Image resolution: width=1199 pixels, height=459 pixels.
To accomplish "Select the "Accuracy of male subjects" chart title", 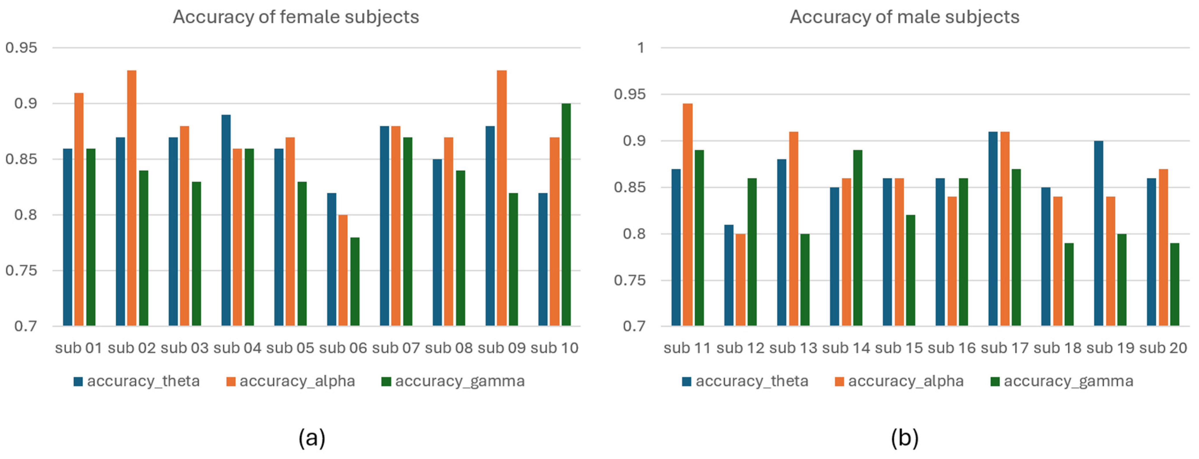I will tap(904, 17).
